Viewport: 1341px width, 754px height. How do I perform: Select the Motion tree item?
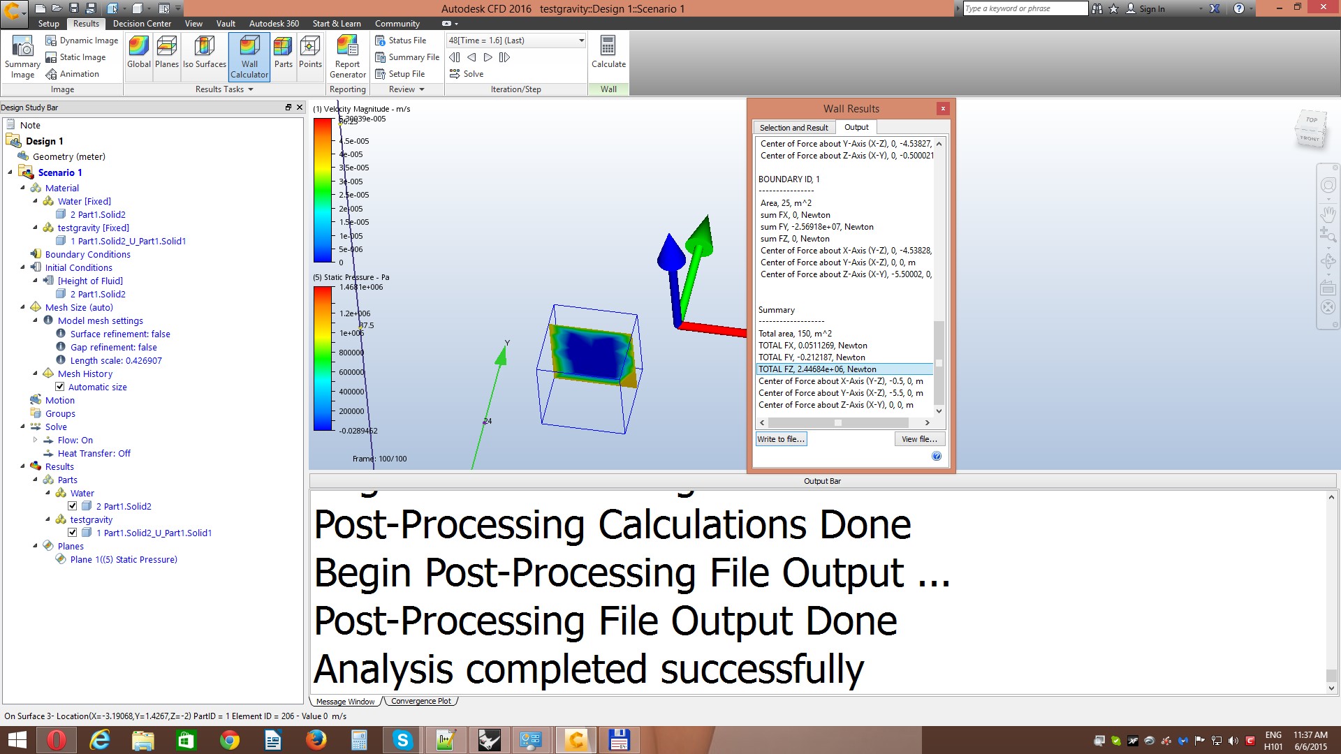click(59, 400)
